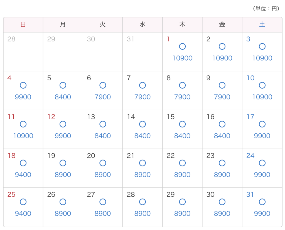Click the availability circle for day 1
Viewport: 285px width, 230px height.
pos(182,46)
